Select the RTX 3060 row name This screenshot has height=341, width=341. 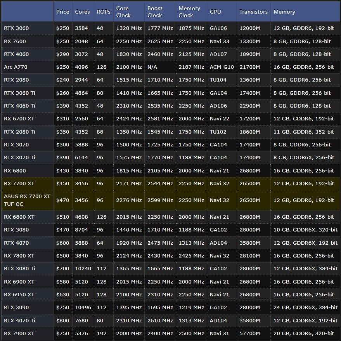[16, 28]
